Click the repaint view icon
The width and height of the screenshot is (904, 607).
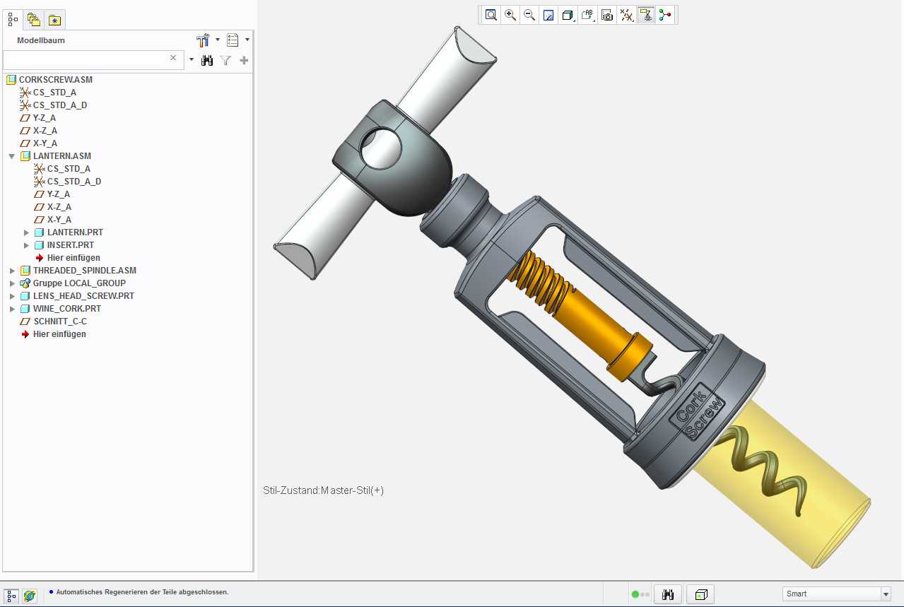coord(548,15)
